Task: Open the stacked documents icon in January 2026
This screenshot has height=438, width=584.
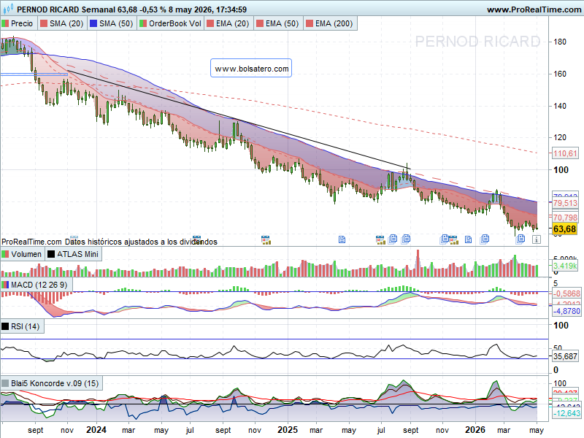Action: pos(485,239)
